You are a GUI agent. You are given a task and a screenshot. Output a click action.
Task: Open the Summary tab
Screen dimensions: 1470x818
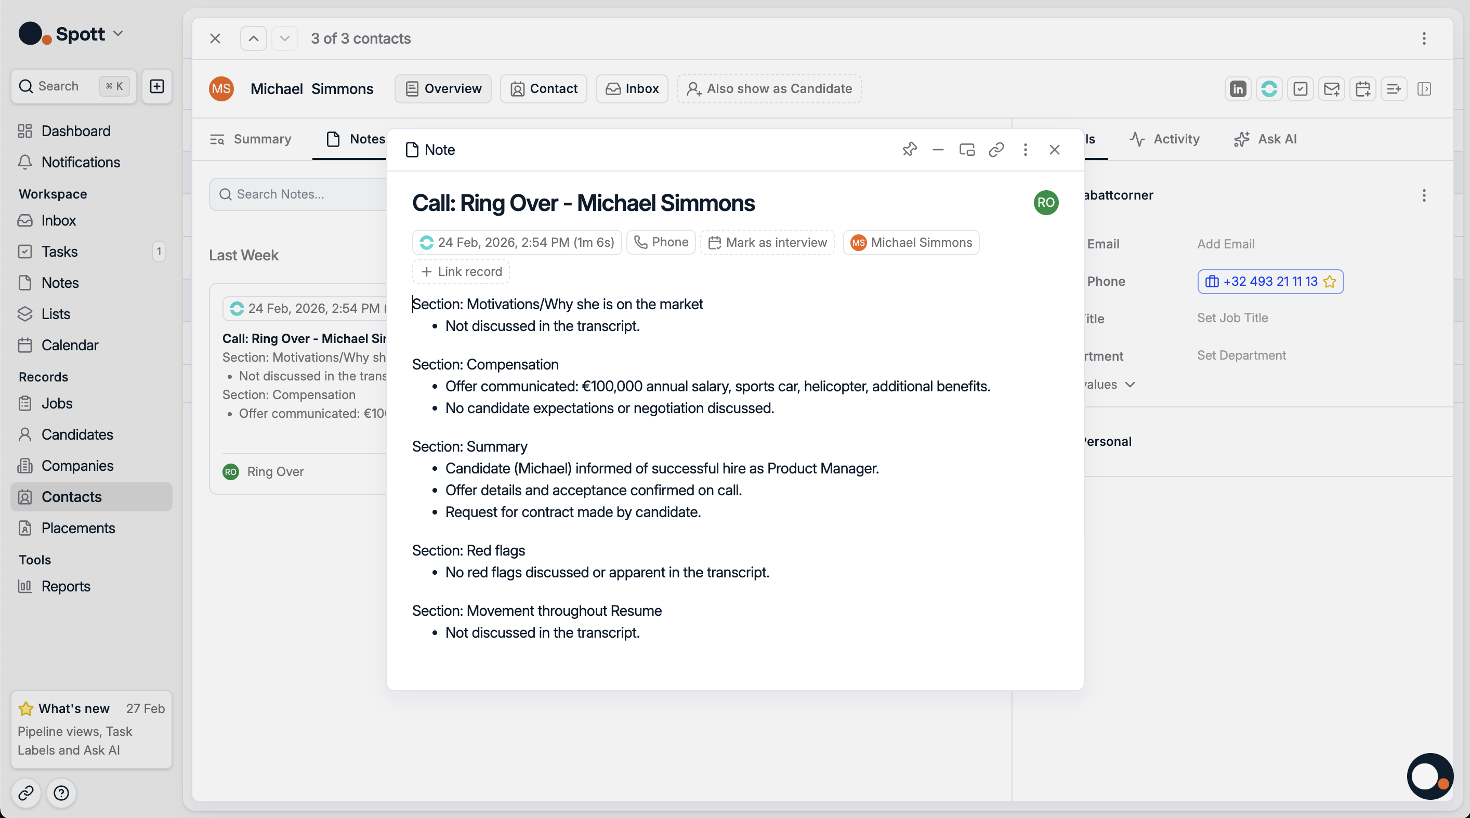[x=251, y=139]
